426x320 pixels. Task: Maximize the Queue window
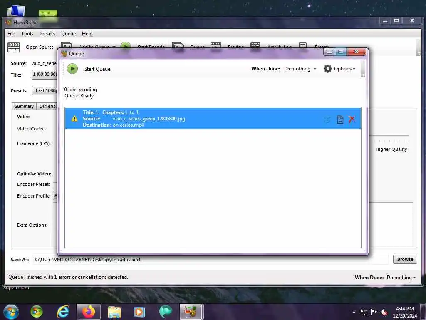pyautogui.click(x=341, y=52)
